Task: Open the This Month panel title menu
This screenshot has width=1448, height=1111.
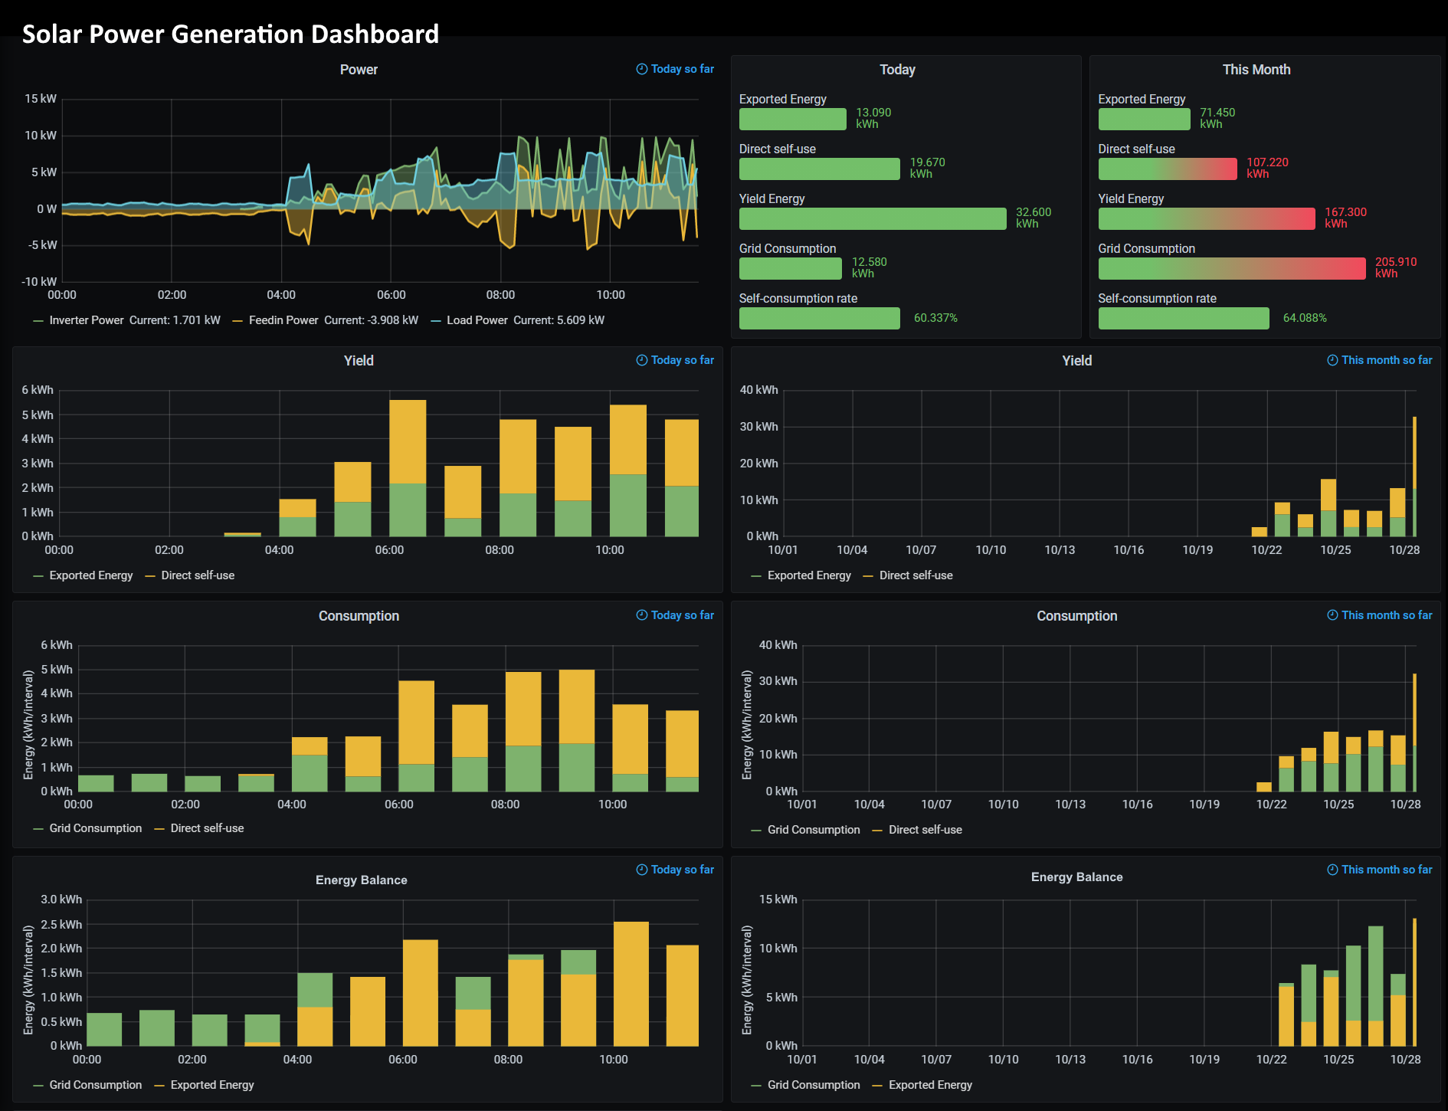Action: pos(1256,70)
